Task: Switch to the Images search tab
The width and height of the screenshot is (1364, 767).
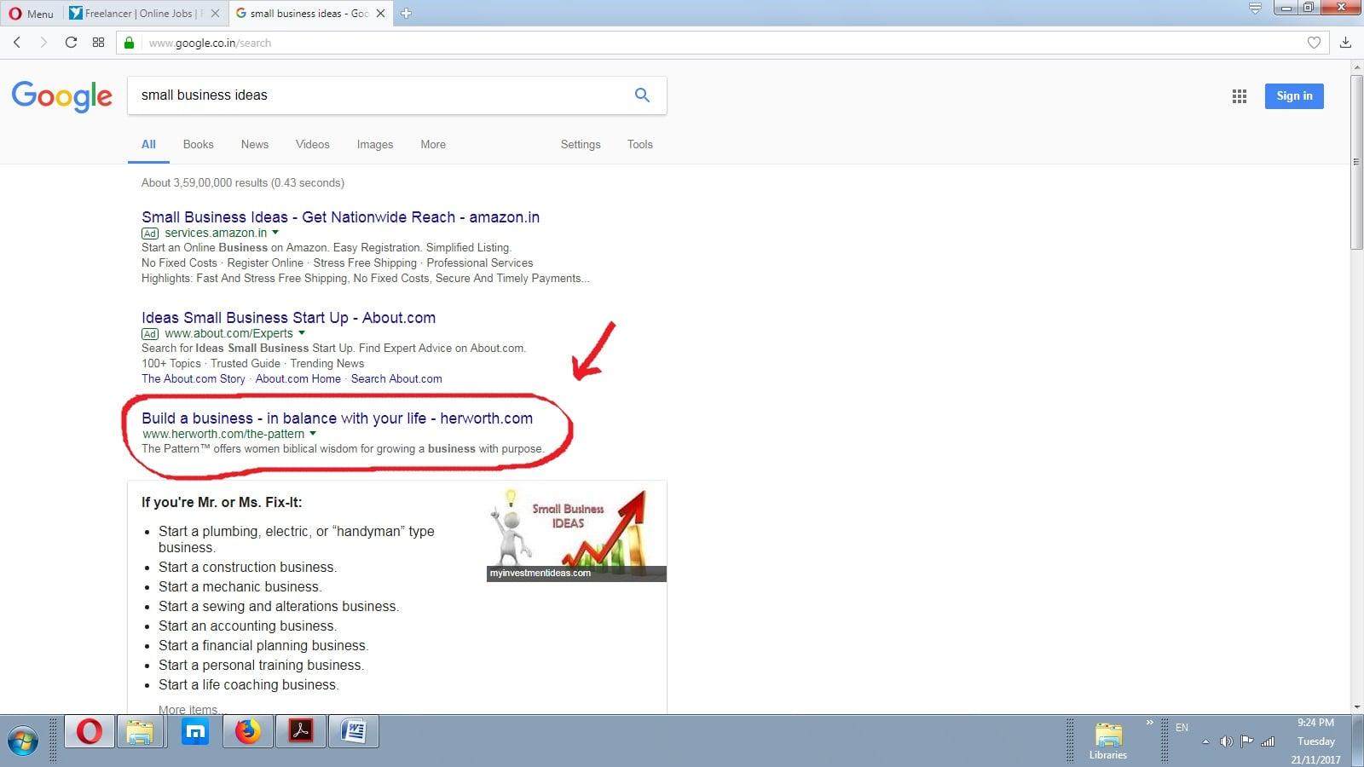Action: (x=374, y=145)
